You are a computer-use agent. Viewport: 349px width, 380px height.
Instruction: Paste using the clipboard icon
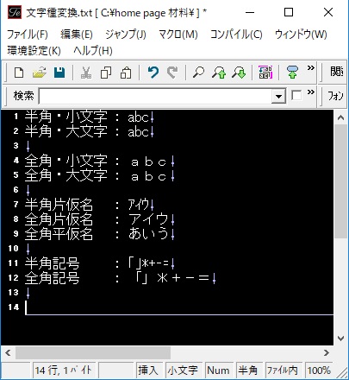tap(126, 73)
